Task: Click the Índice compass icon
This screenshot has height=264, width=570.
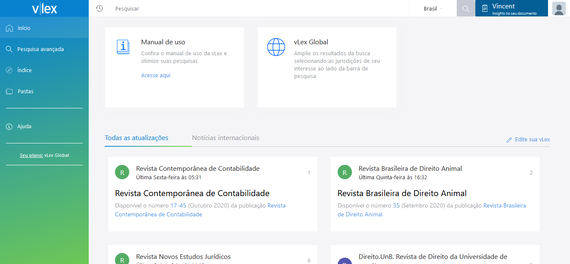Action: click(x=9, y=70)
